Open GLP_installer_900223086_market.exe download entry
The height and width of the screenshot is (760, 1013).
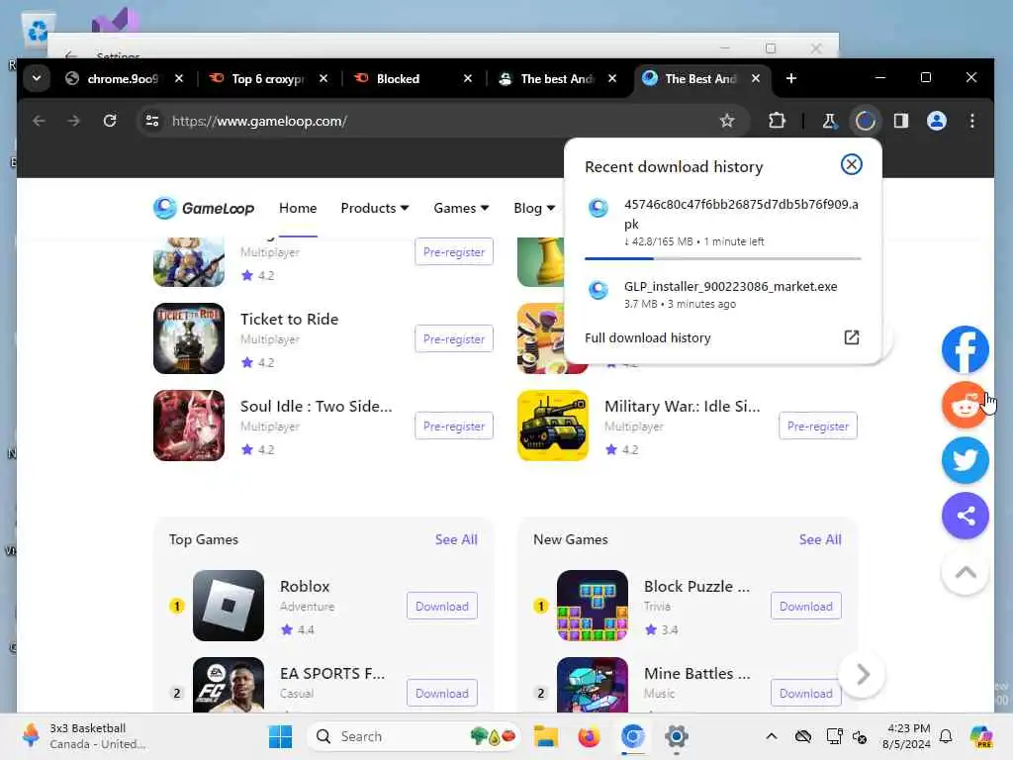pos(722,294)
